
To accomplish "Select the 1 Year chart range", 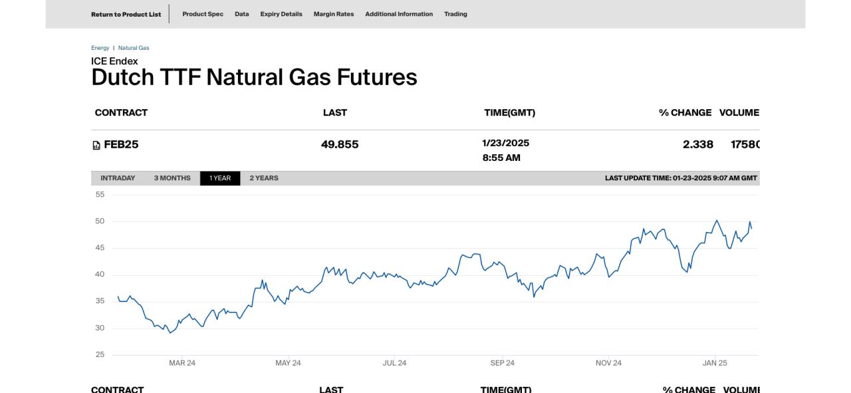I will click(x=220, y=178).
